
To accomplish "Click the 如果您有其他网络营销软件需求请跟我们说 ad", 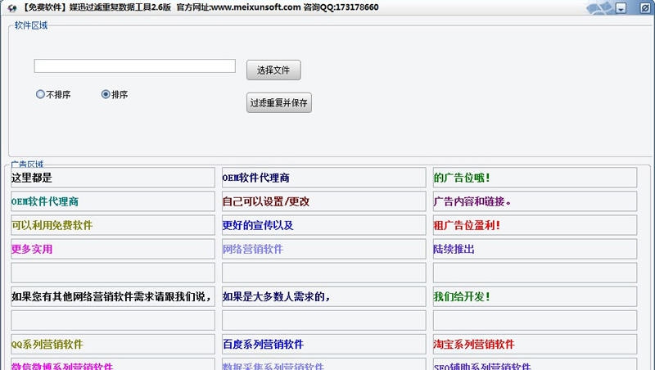I will coord(113,297).
